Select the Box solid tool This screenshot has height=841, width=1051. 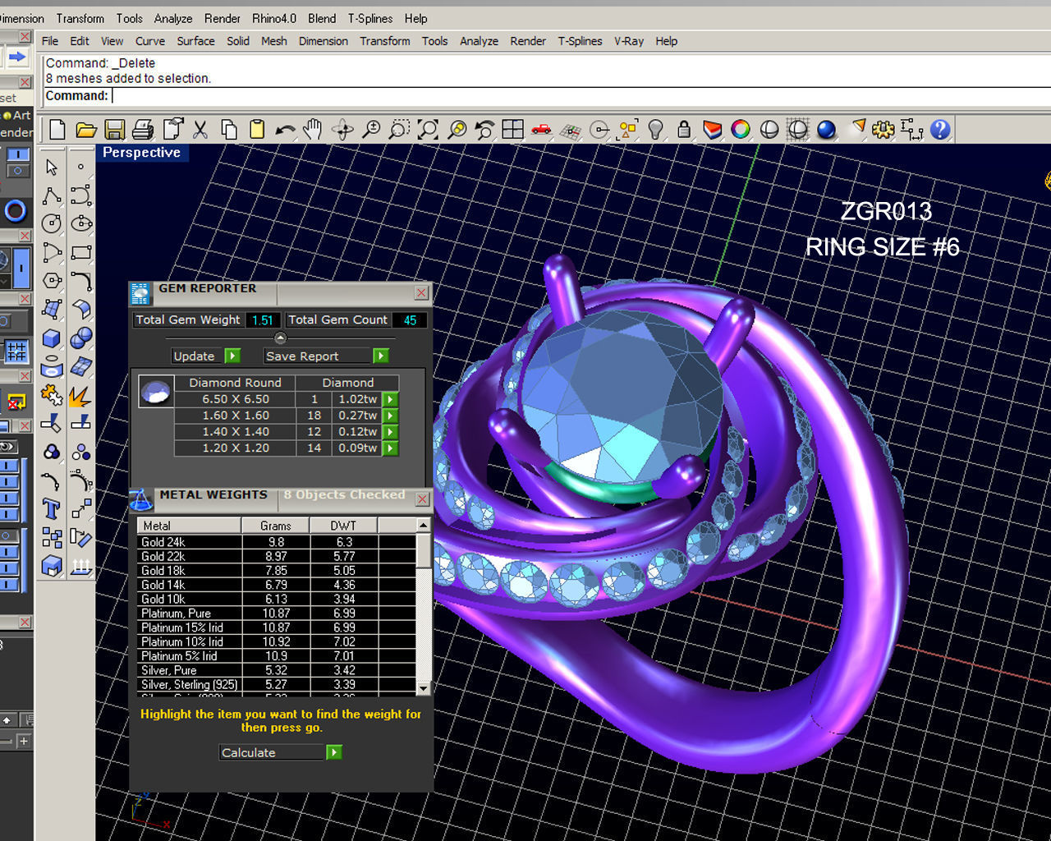[x=52, y=338]
